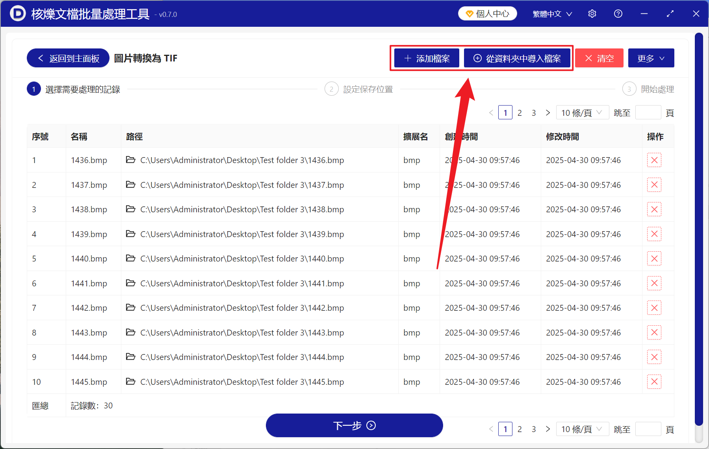This screenshot has width=709, height=449.
Task: Open the 繁體中文 language dropdown
Action: pyautogui.click(x=552, y=14)
